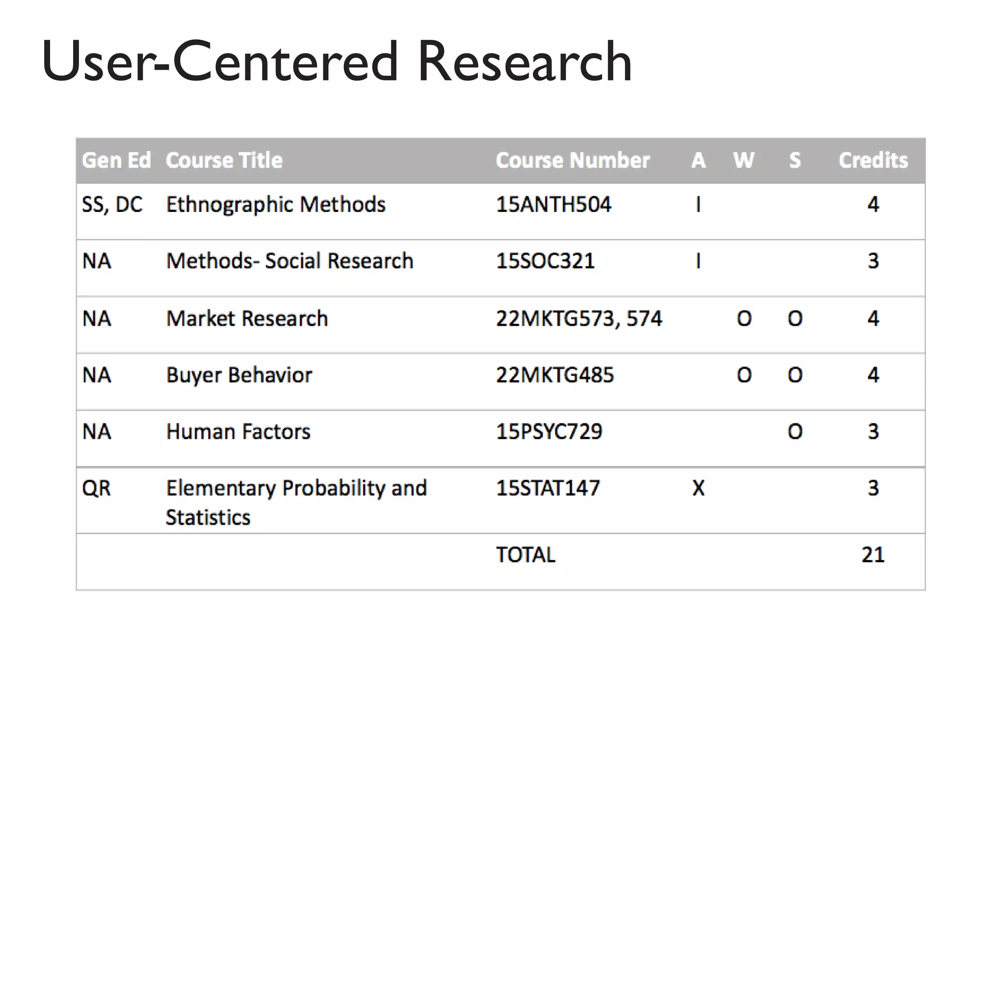Click the 'QR' Gen Ed cell
Image resolution: width=1005 pixels, height=1005 pixels.
coord(96,488)
